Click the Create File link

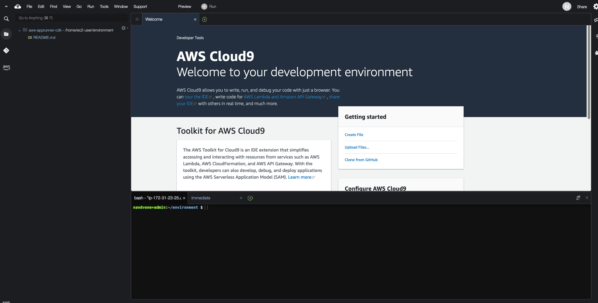coord(354,135)
